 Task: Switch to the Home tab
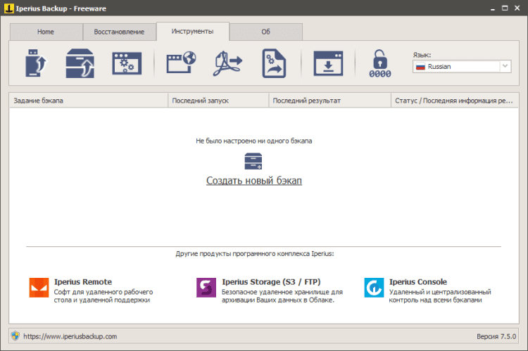point(46,32)
